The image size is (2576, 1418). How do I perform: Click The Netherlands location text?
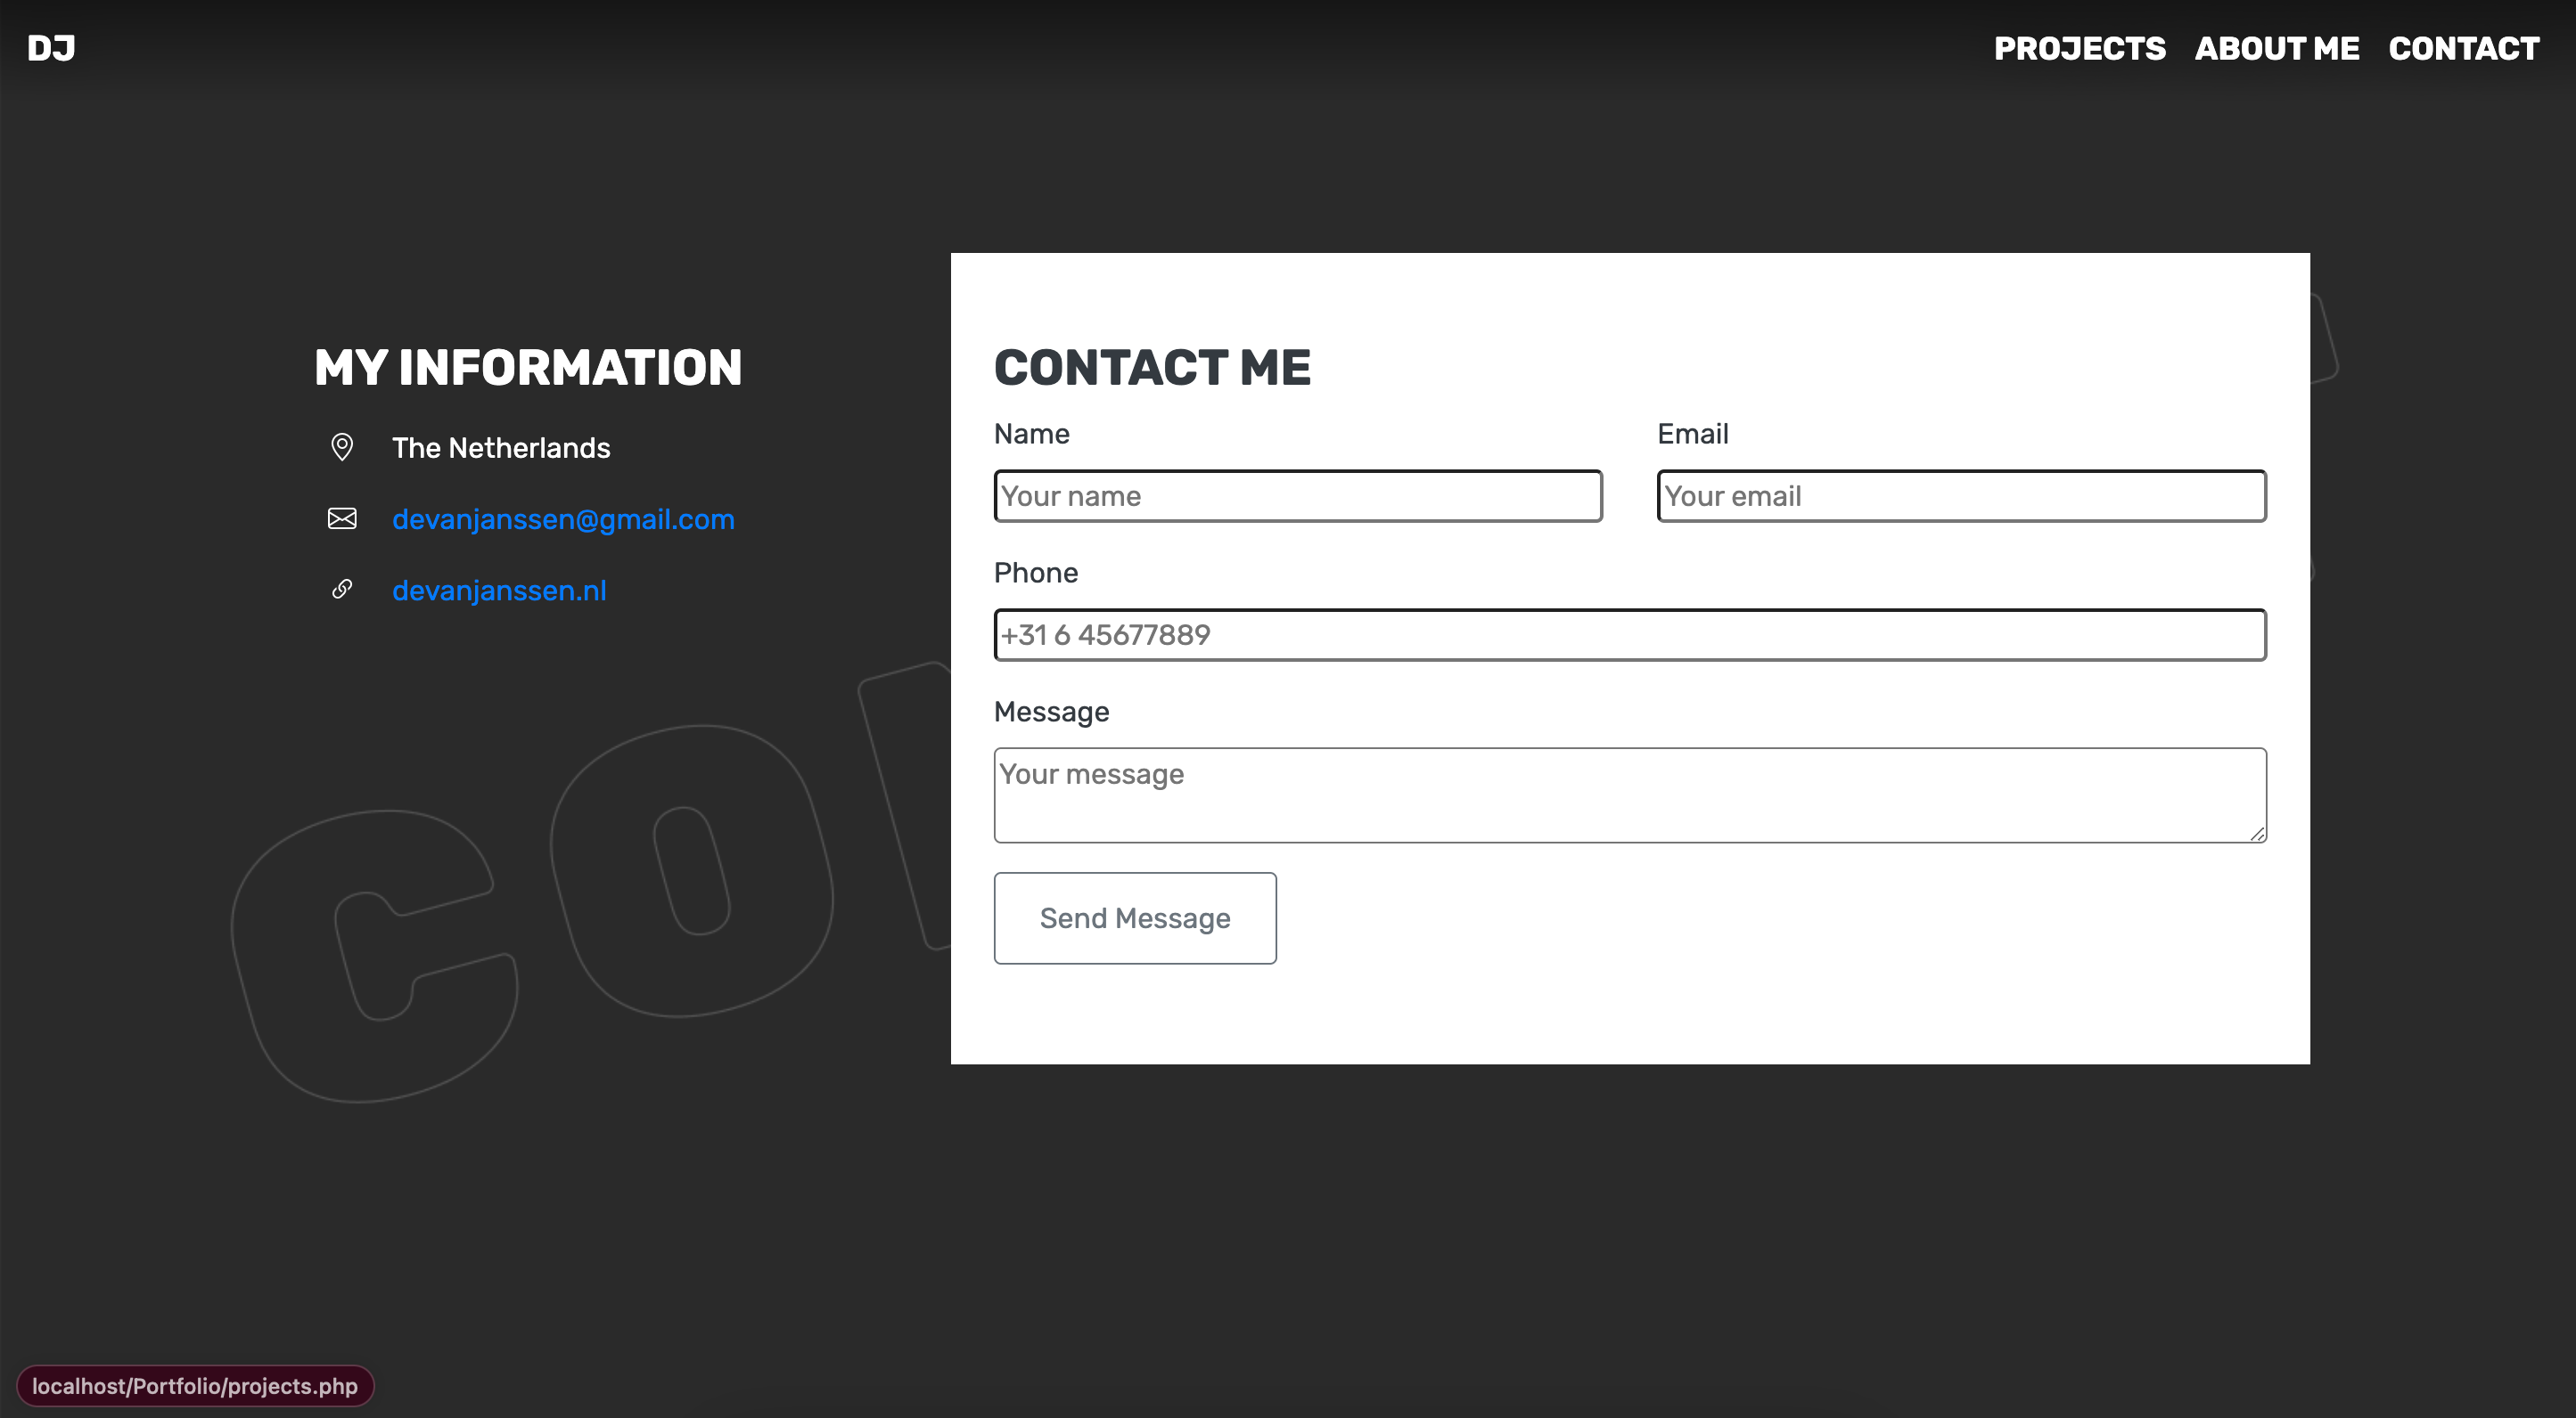point(501,448)
